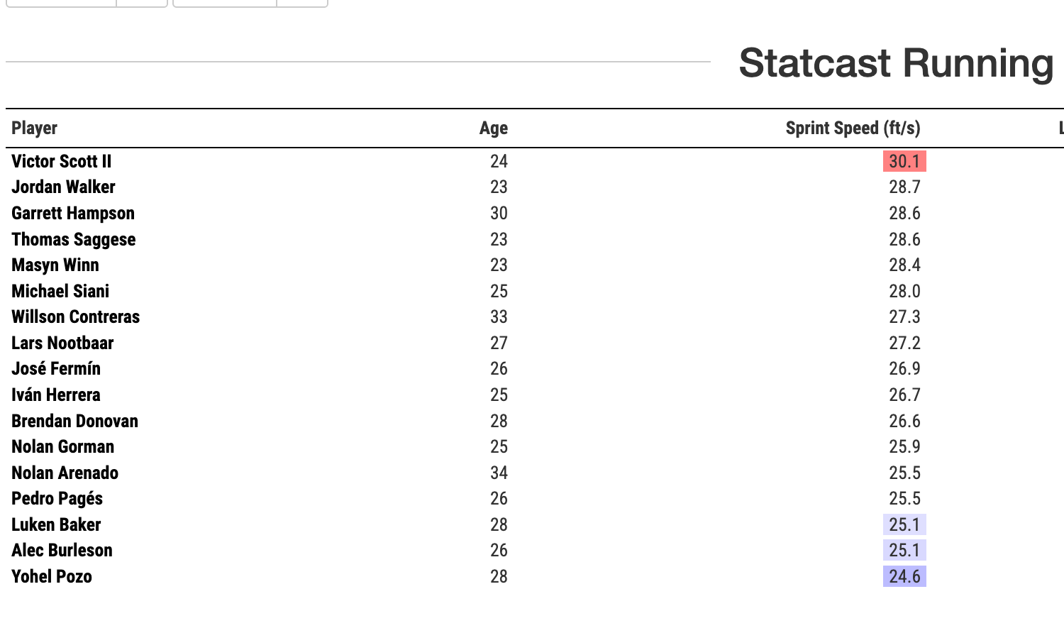This screenshot has height=633, width=1064.
Task: Select Garrett Hampson in player list
Action: point(73,213)
